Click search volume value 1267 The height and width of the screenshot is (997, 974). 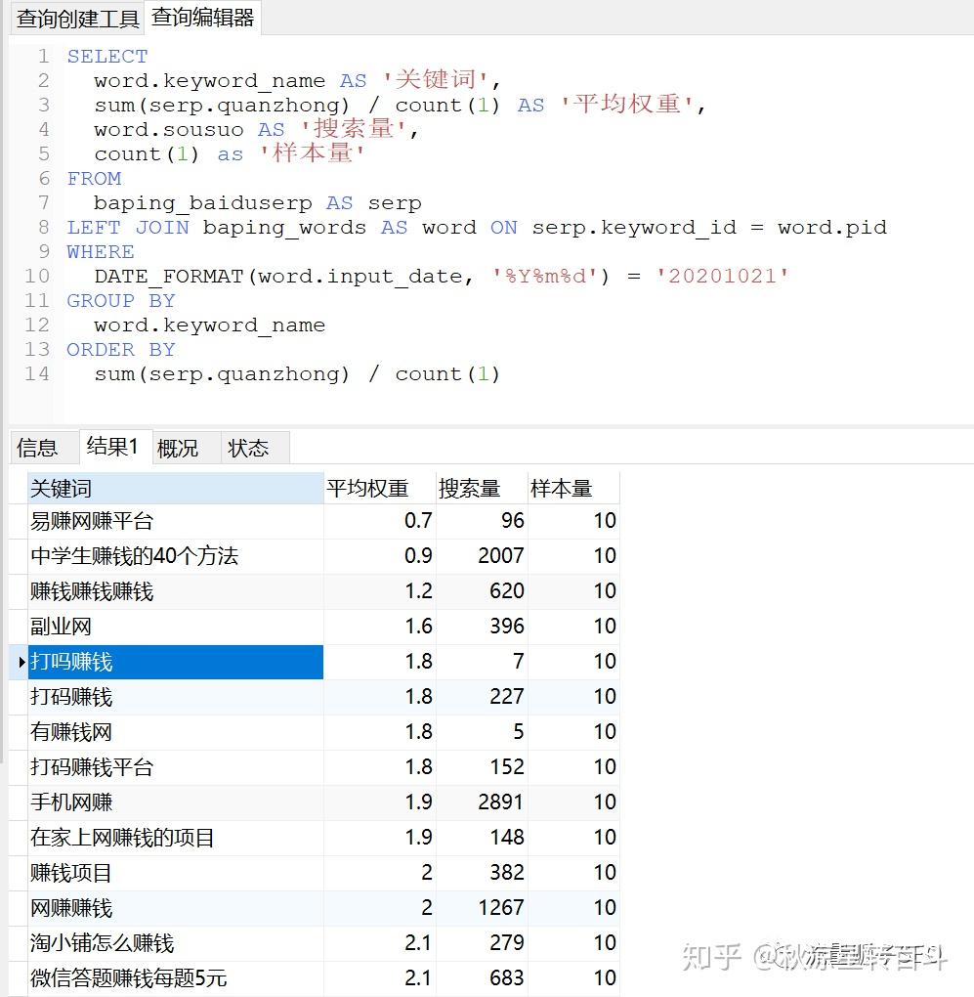tap(482, 908)
